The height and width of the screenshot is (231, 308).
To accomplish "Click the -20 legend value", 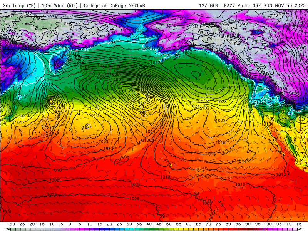I will [x=30, y=224].
